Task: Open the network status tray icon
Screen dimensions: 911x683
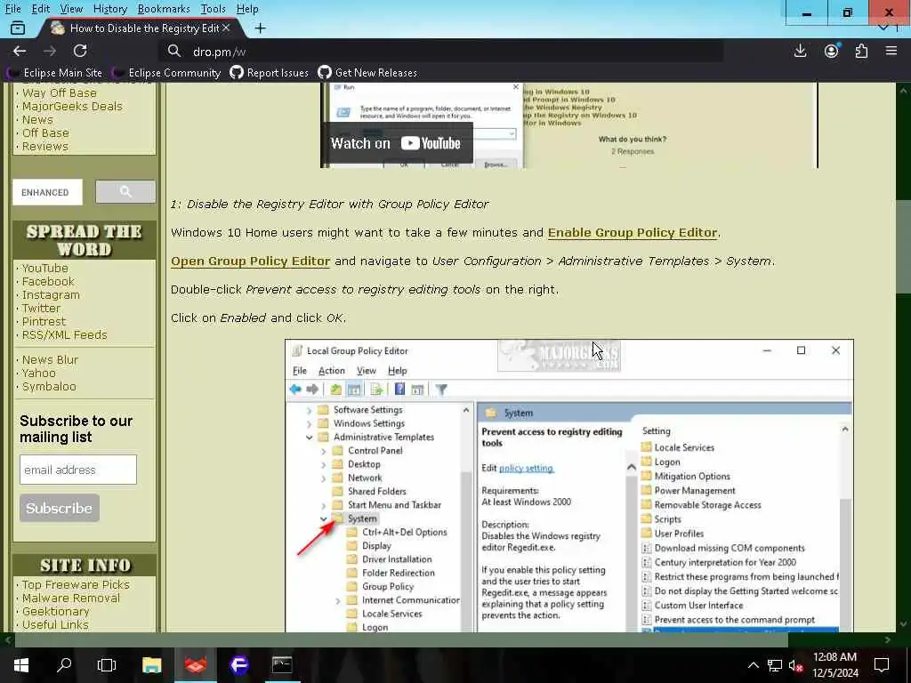Action: click(775, 665)
